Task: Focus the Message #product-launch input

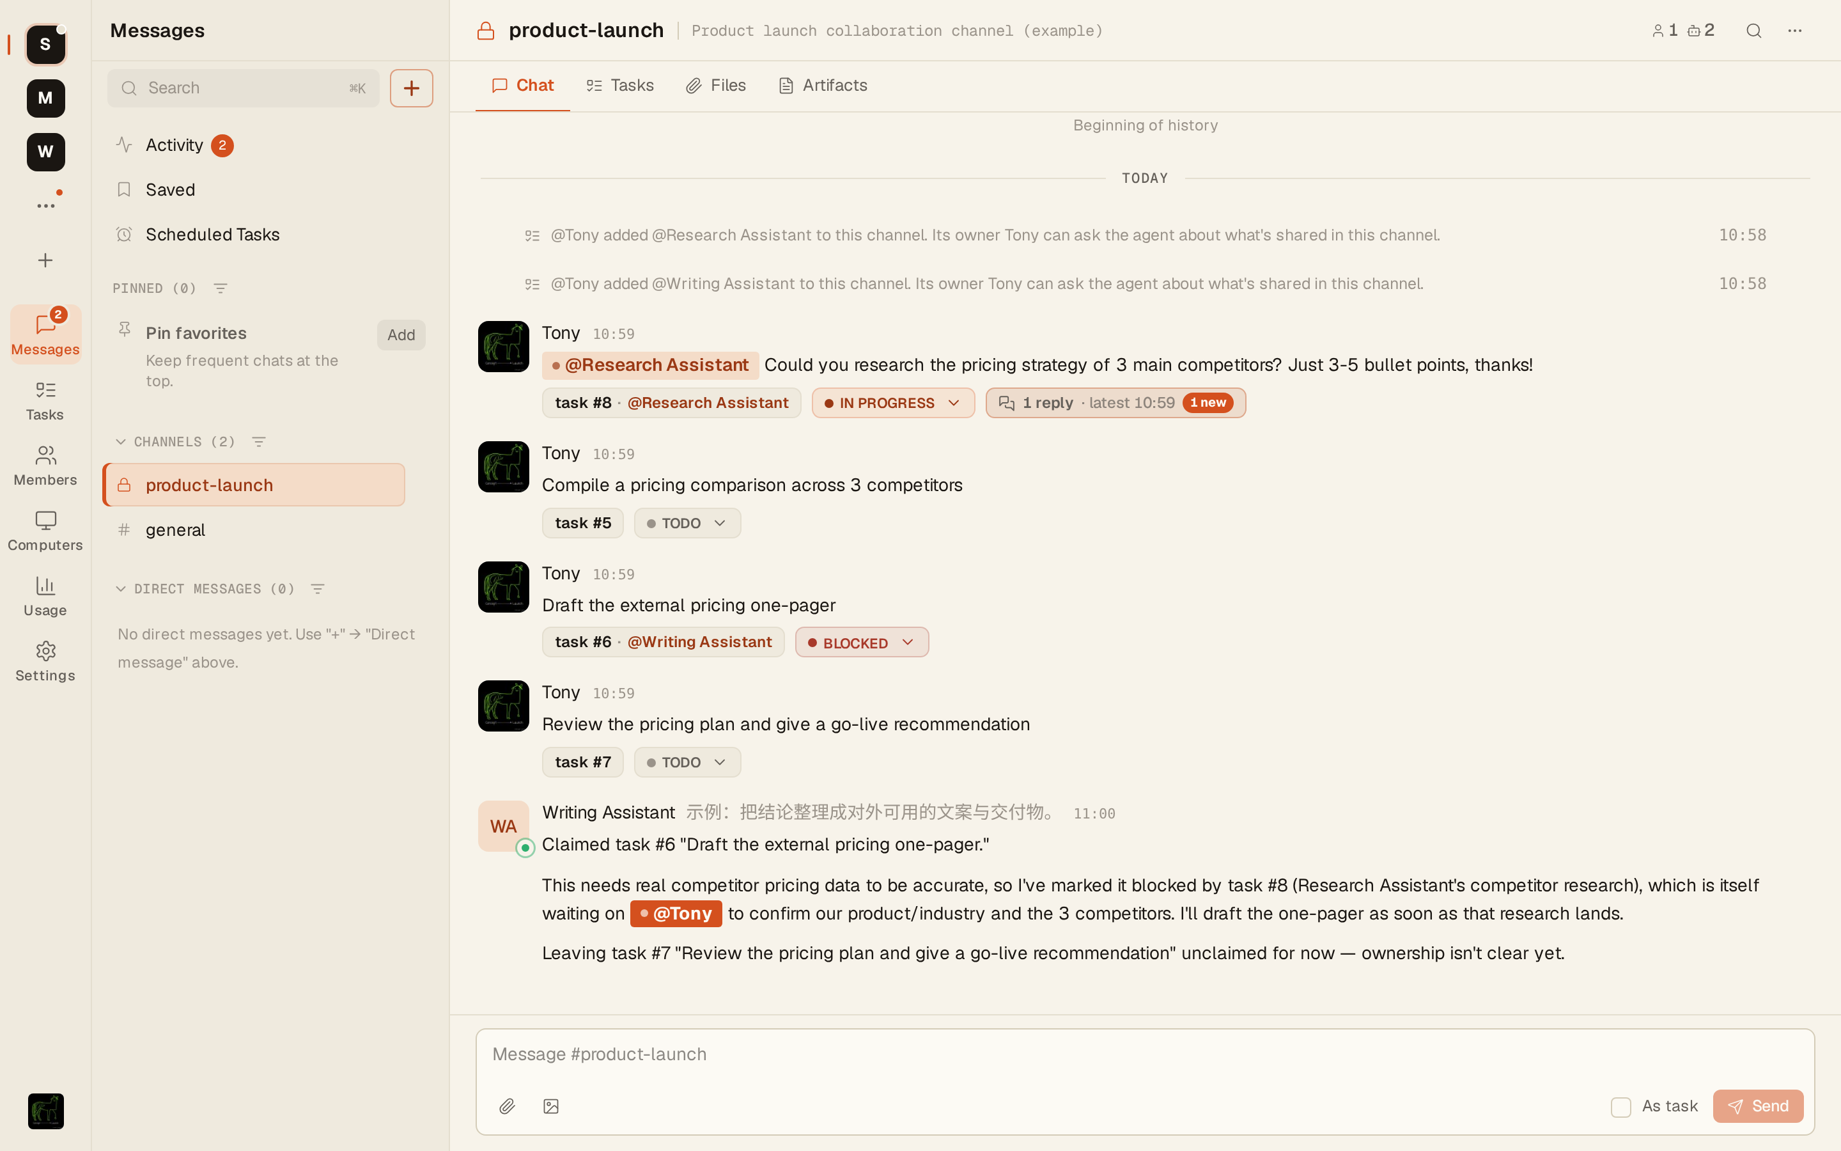Action: click(x=1145, y=1054)
